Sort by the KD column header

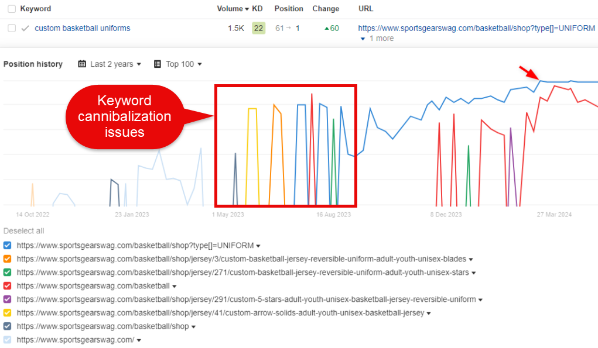(x=258, y=9)
